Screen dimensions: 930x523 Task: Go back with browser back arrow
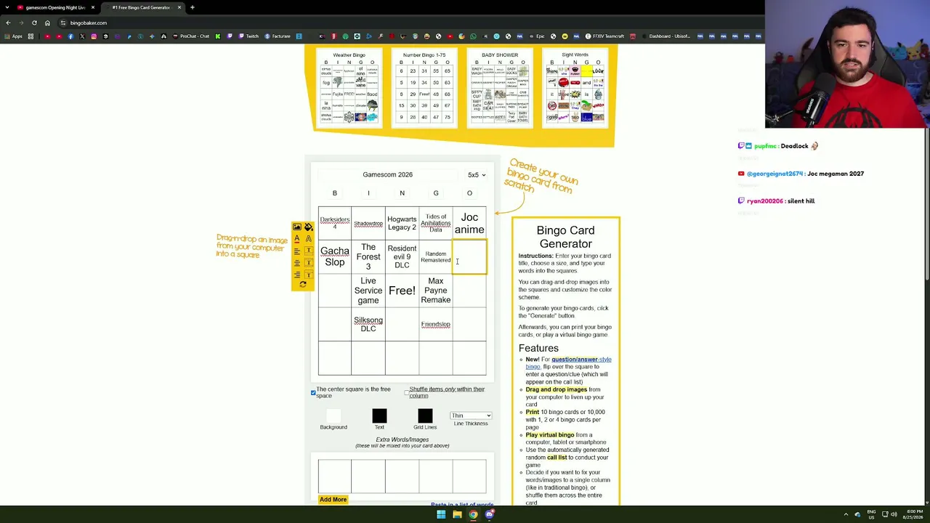(8, 23)
